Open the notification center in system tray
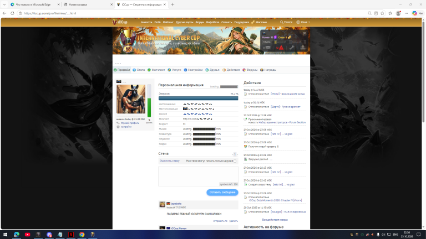426x239 pixels. coord(419,235)
